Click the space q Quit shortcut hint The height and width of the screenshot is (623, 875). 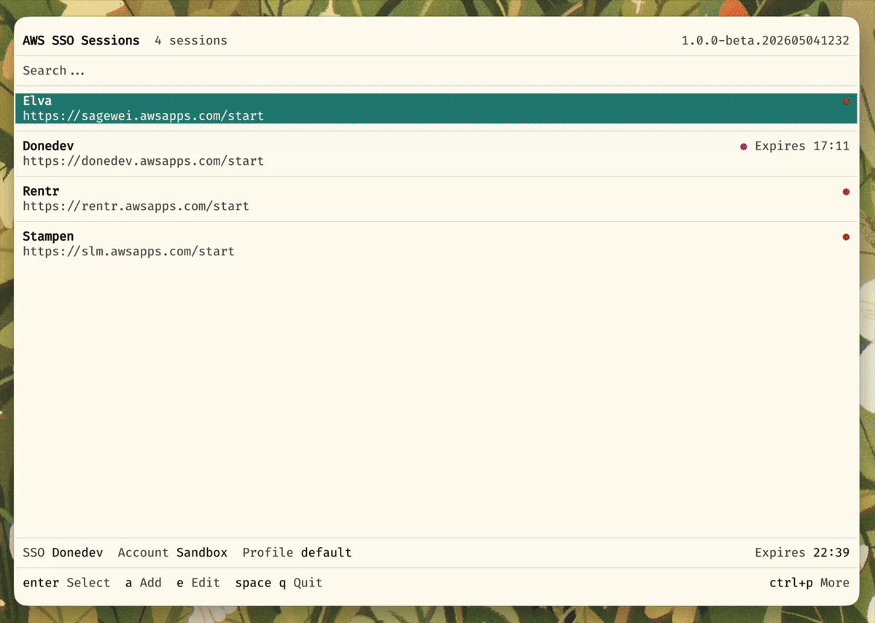(279, 583)
